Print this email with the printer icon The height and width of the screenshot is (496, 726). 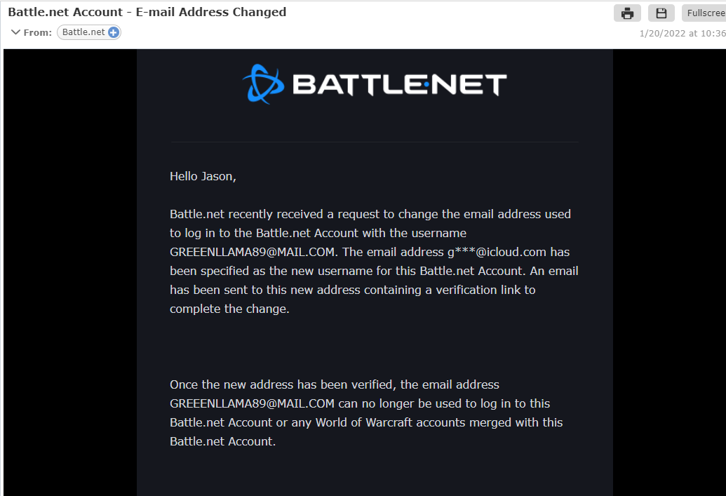coord(627,13)
